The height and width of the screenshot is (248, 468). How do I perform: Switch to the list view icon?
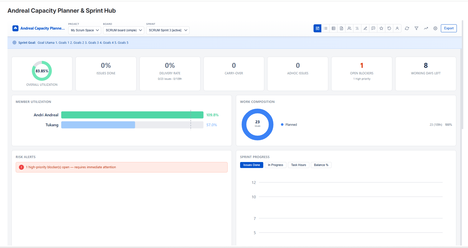pyautogui.click(x=325, y=28)
